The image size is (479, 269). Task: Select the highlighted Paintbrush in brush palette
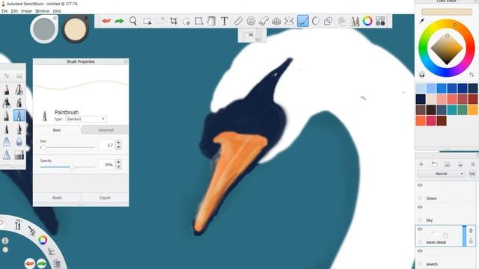(x=19, y=116)
